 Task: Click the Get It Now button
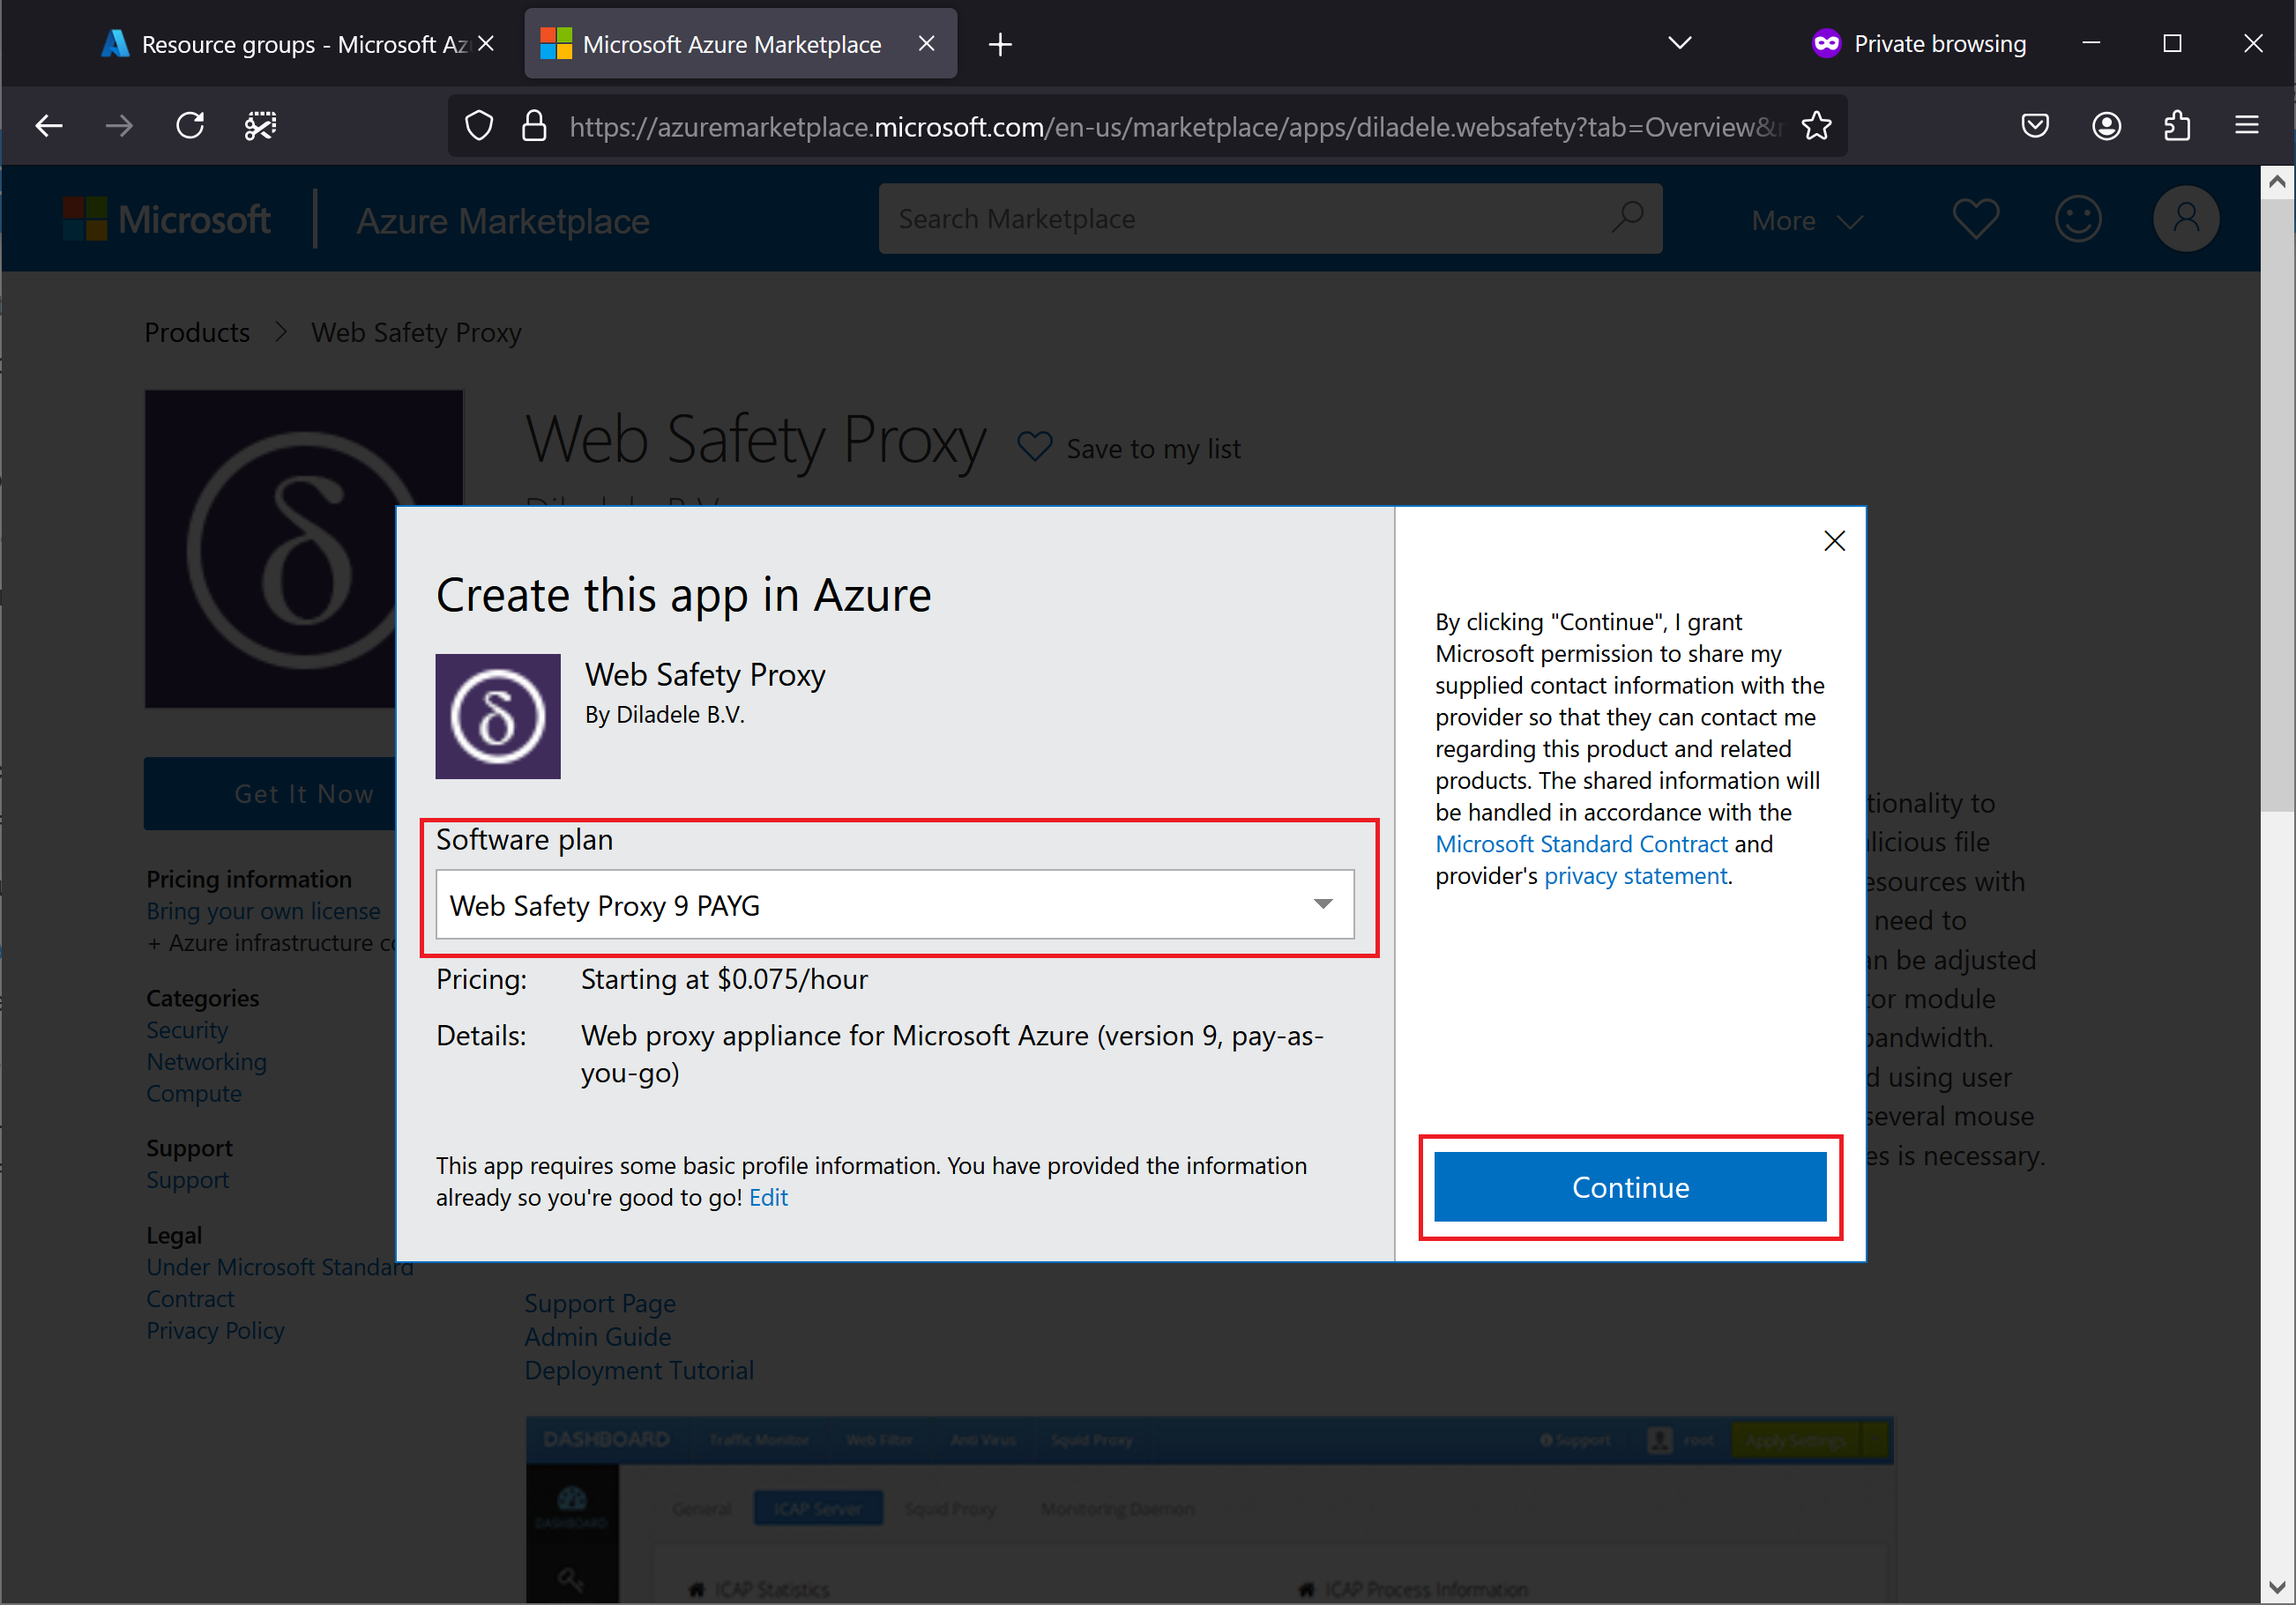[x=270, y=794]
